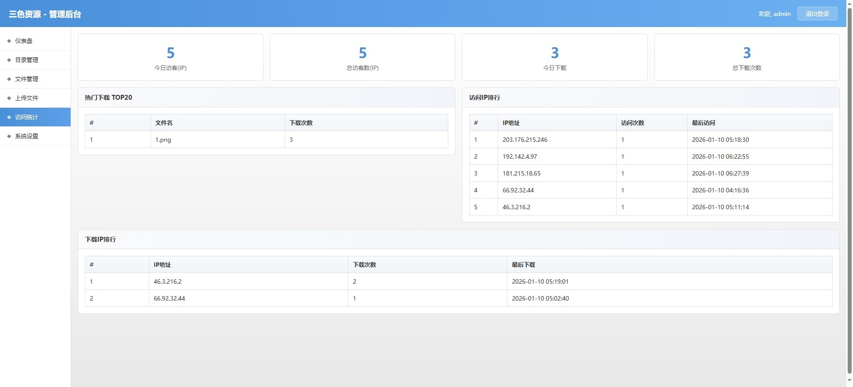Click the 三色资源 - 管理后台 title
This screenshot has width=853, height=387.
(45, 14)
